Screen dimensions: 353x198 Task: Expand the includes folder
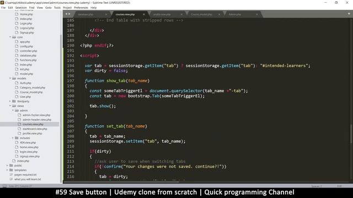[x=13, y=138]
